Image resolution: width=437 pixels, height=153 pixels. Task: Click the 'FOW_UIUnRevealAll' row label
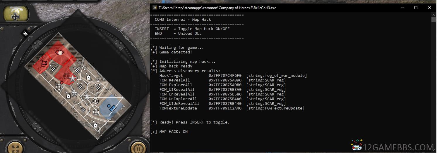179,104
